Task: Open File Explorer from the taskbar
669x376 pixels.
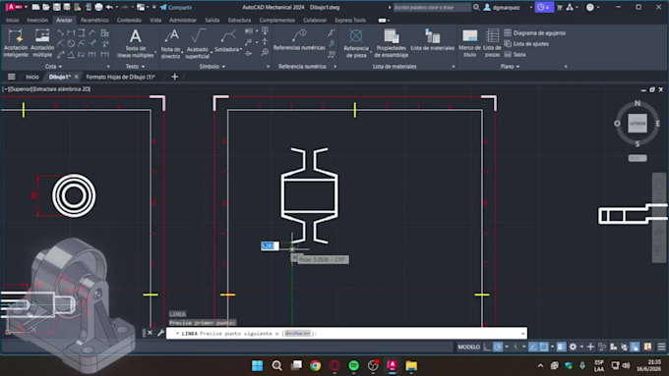Action: click(411, 365)
